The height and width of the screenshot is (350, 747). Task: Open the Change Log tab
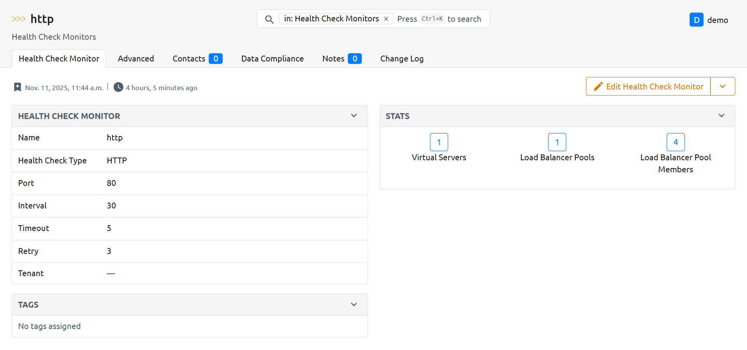pos(402,59)
